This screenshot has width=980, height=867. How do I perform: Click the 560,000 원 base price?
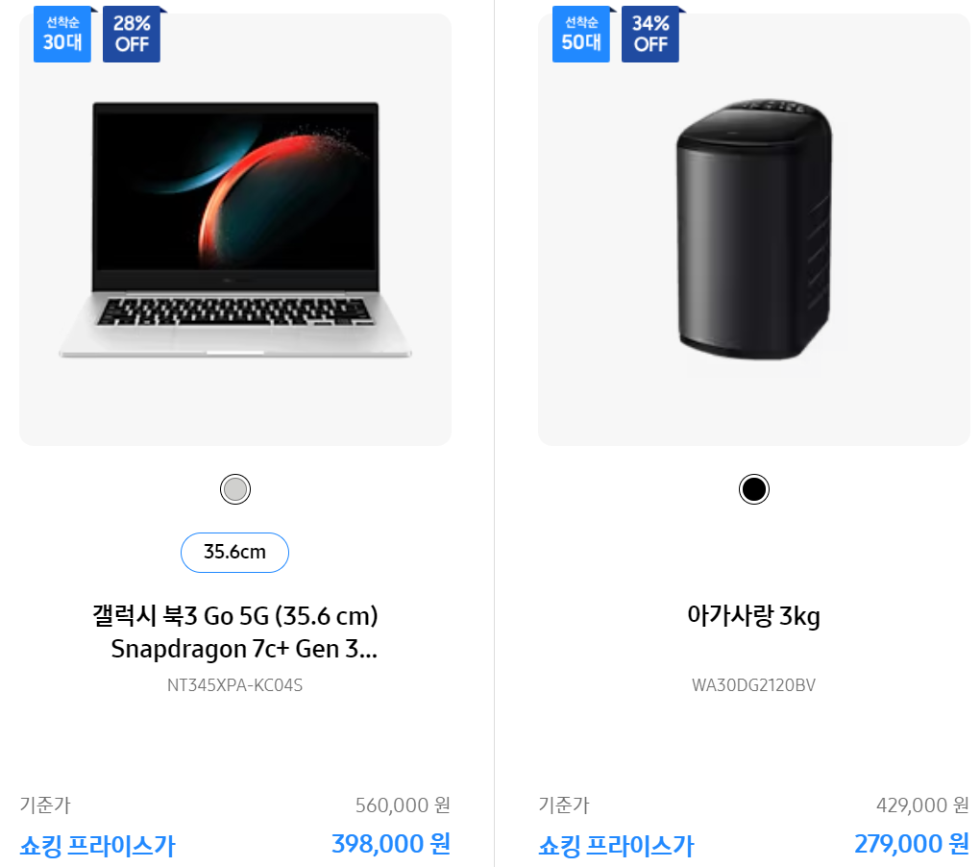[402, 805]
